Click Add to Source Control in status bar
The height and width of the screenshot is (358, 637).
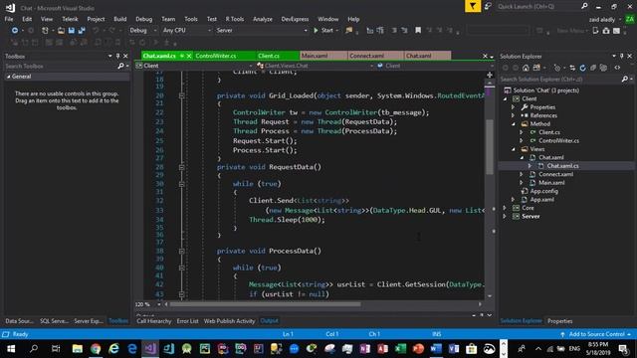596,334
